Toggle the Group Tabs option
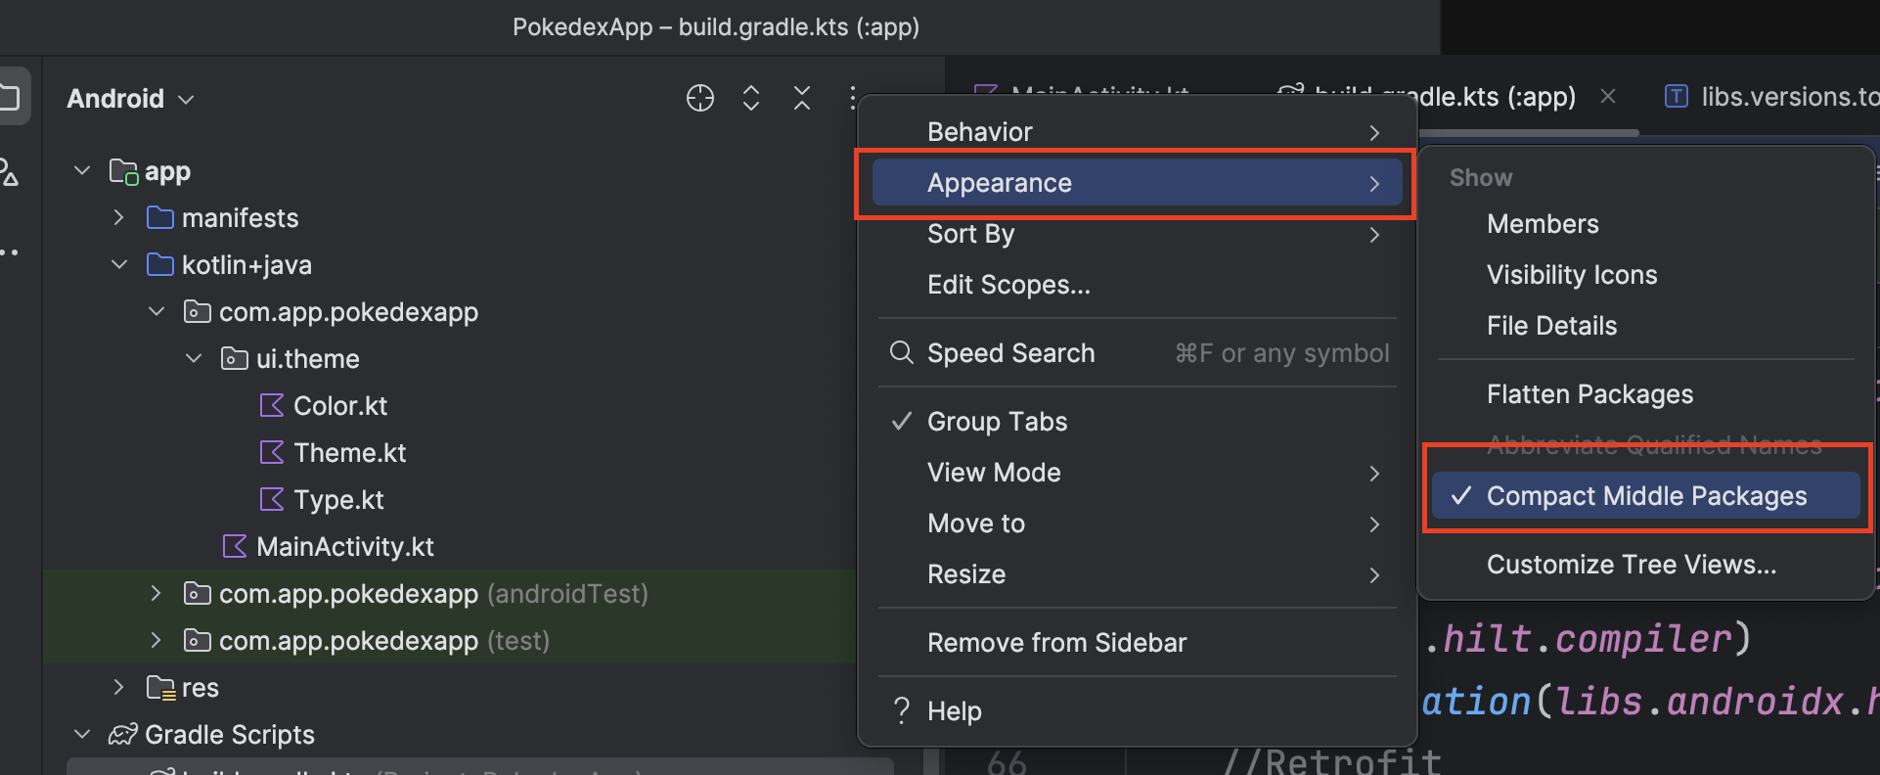The width and height of the screenshot is (1880, 775). 997,422
